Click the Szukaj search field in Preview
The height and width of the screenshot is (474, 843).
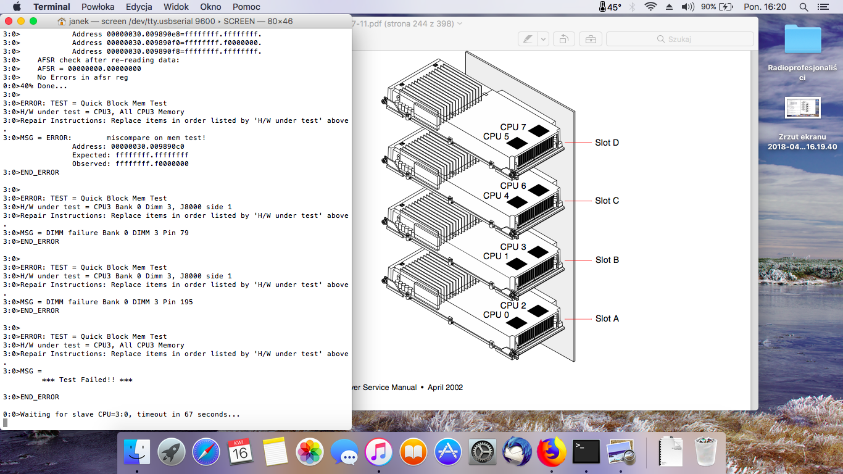pos(680,39)
